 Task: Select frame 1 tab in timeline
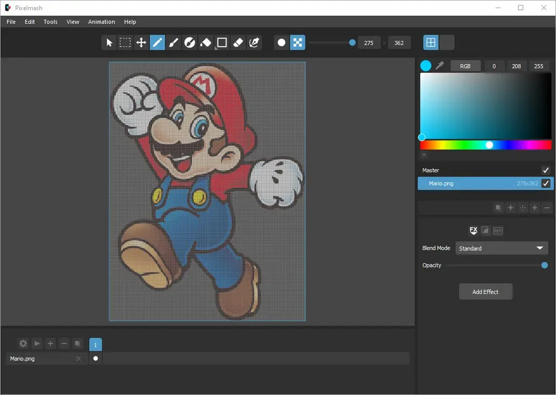tap(96, 344)
